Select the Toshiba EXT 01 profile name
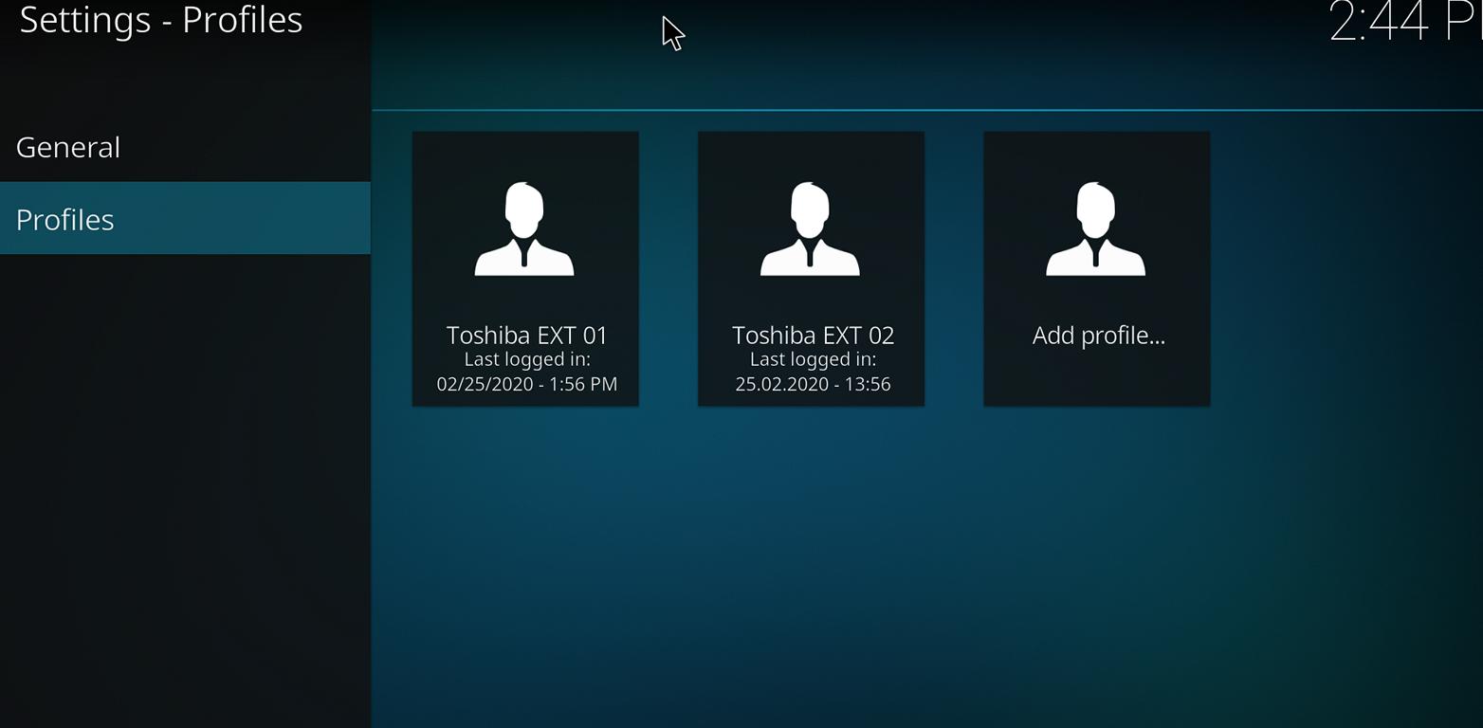The width and height of the screenshot is (1483, 728). point(526,335)
